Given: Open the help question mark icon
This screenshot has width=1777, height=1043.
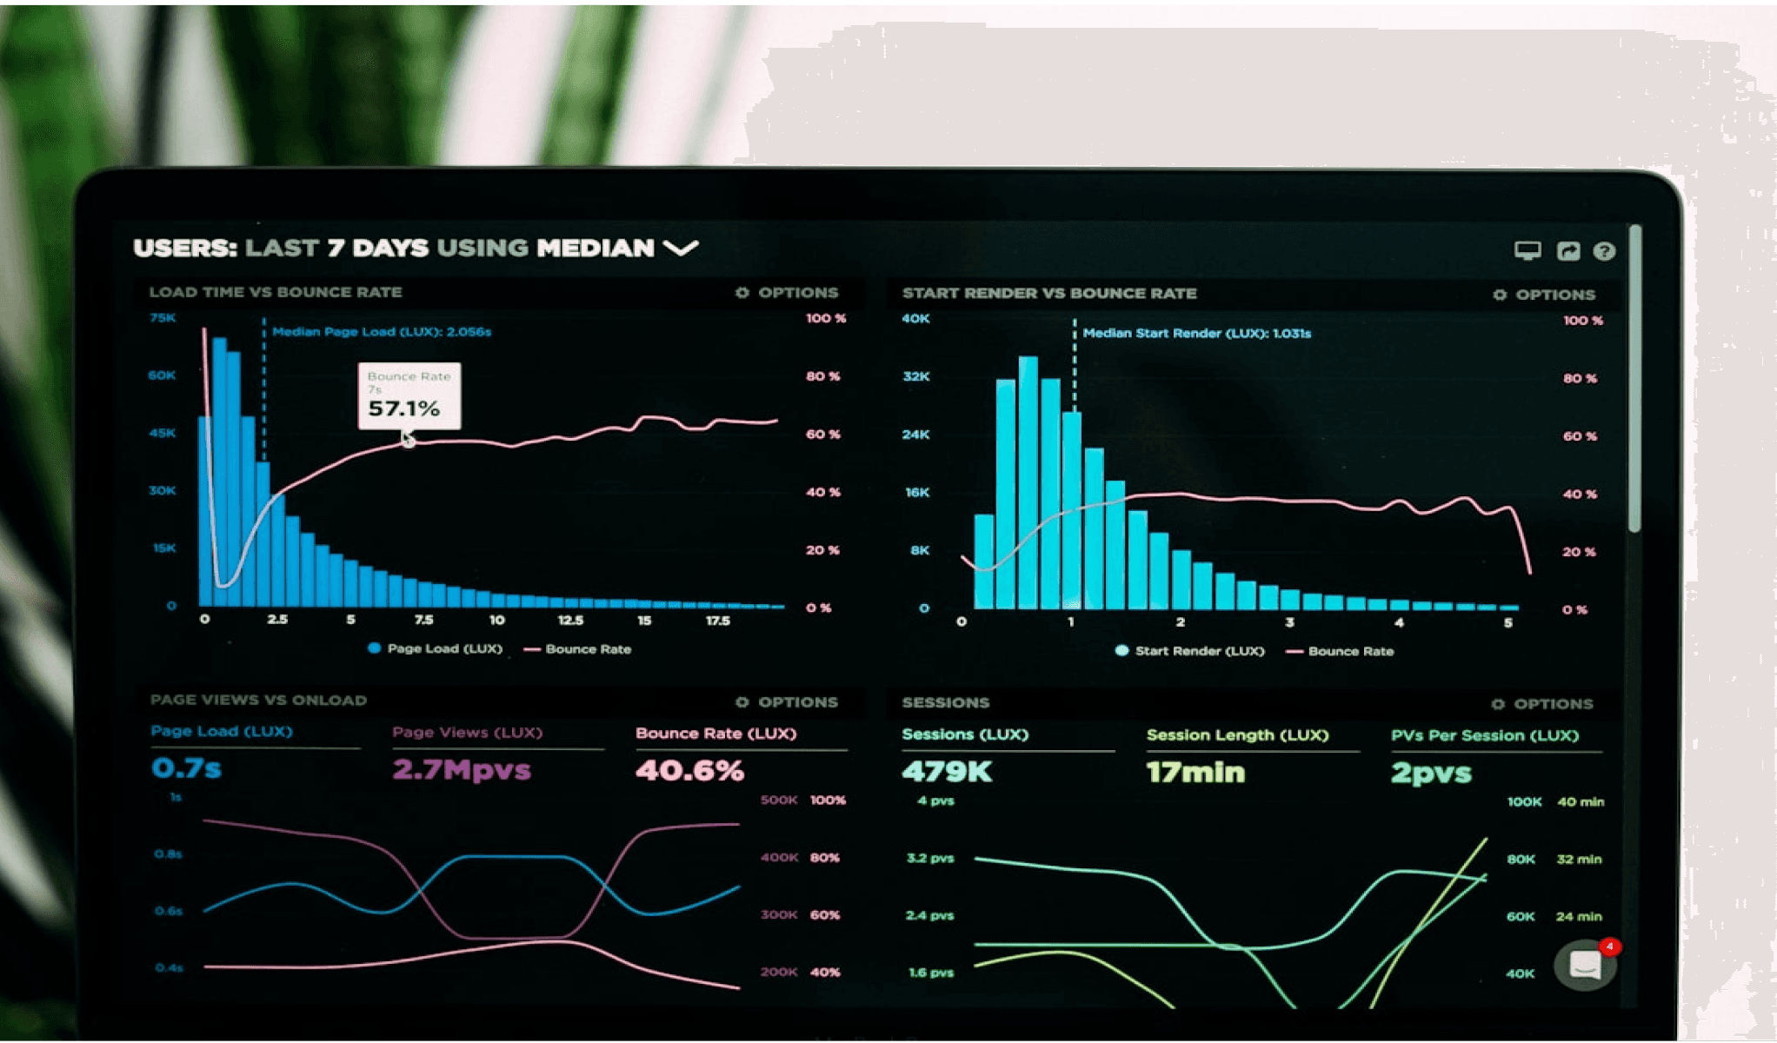Looking at the screenshot, I should (1604, 251).
